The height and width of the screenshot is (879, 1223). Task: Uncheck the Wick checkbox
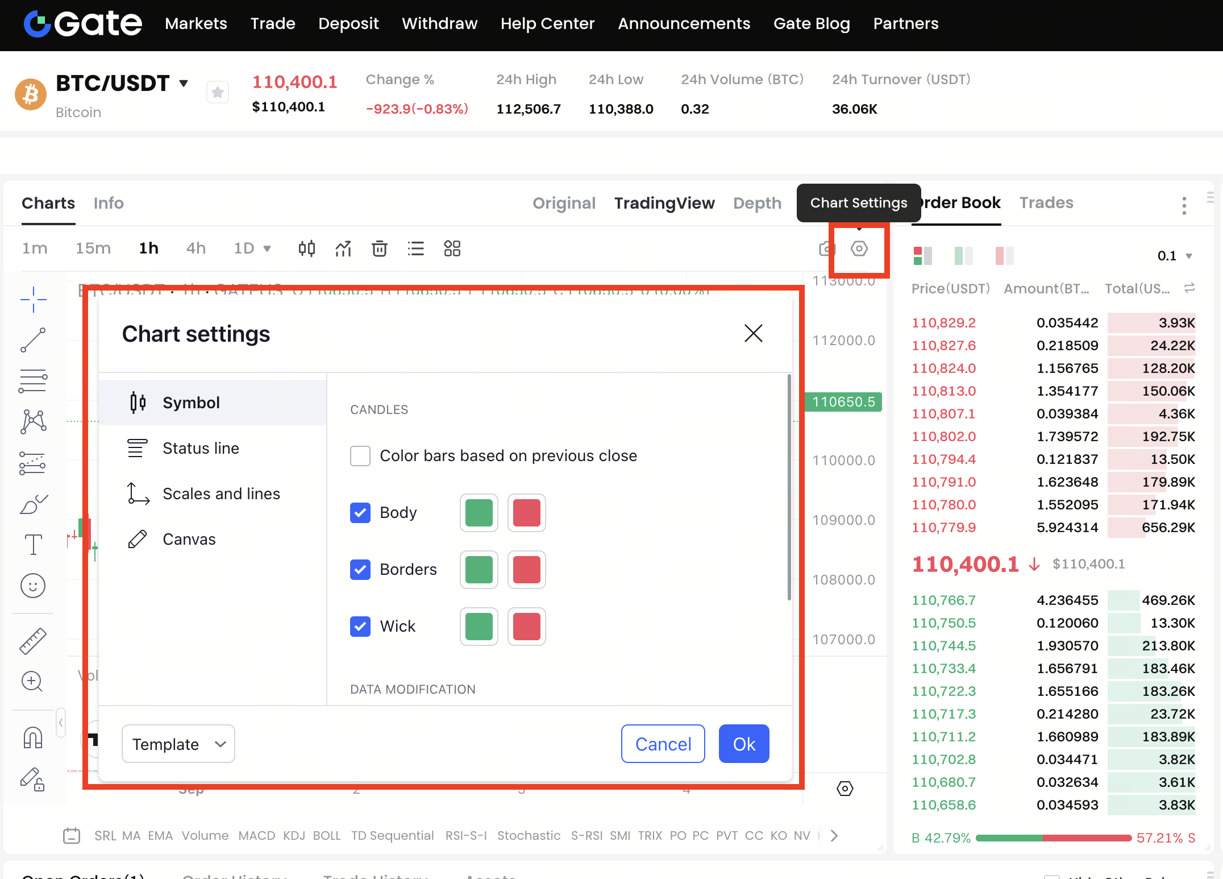pos(360,627)
